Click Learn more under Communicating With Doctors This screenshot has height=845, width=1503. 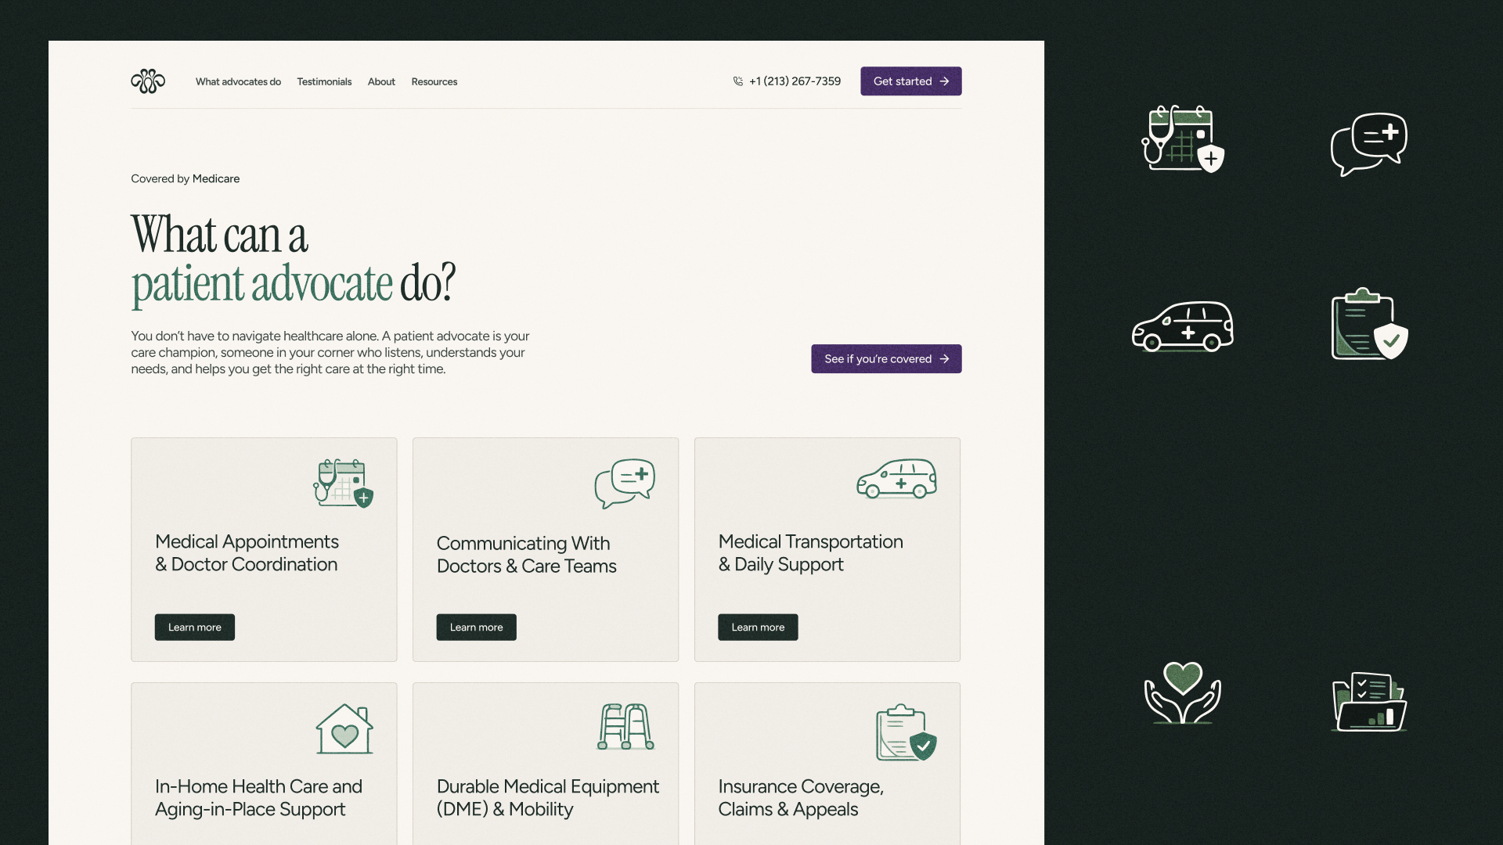pyautogui.click(x=477, y=627)
